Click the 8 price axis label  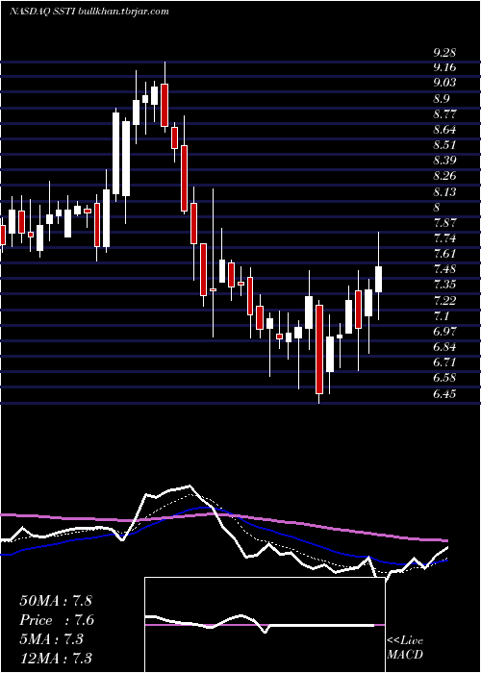pyautogui.click(x=437, y=208)
